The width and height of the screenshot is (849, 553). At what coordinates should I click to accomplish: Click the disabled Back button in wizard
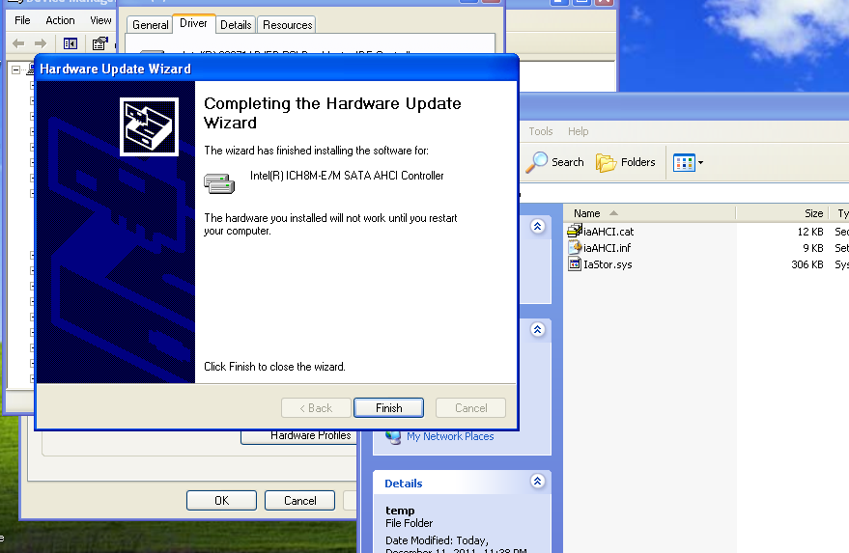click(316, 408)
